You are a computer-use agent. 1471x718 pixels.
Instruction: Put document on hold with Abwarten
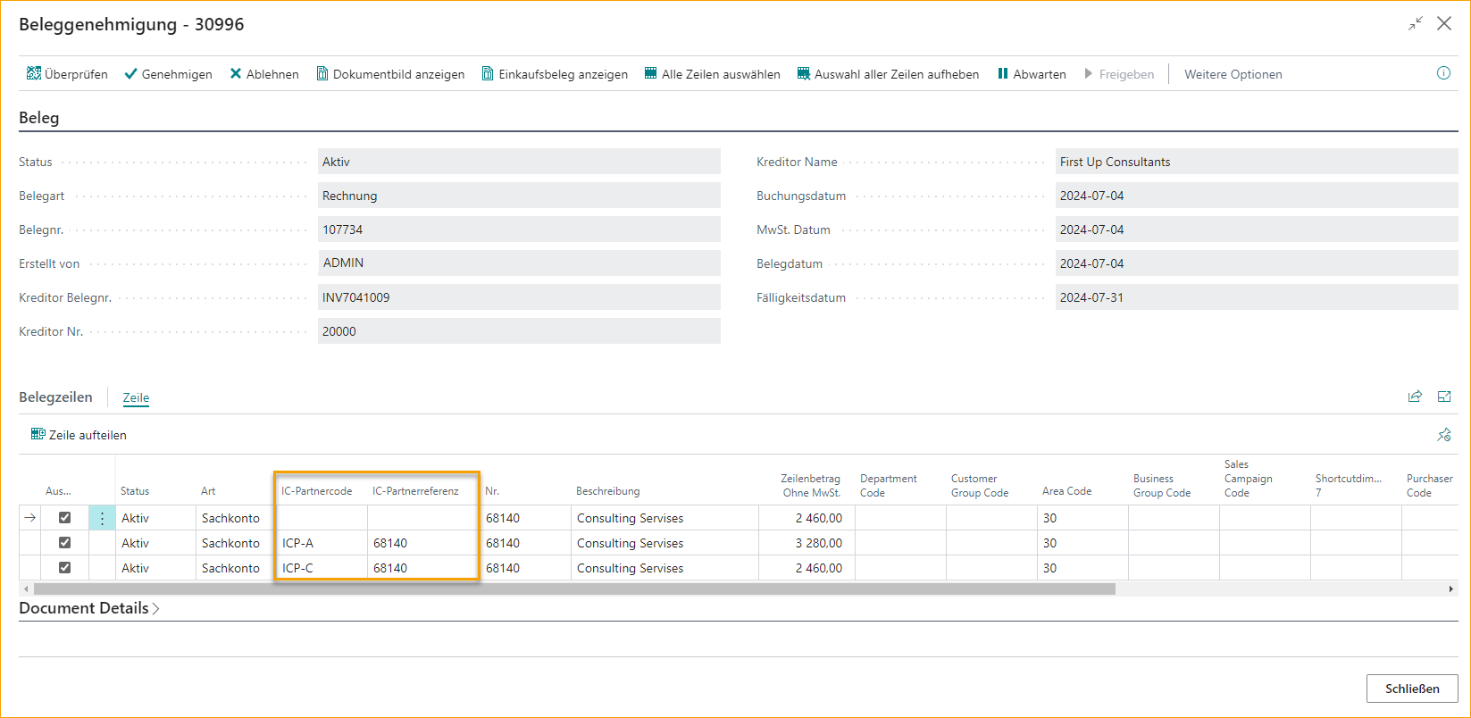pyautogui.click(x=1032, y=74)
